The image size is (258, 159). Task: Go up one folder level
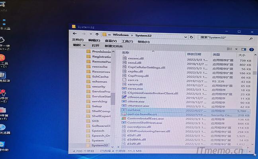tap(97, 34)
